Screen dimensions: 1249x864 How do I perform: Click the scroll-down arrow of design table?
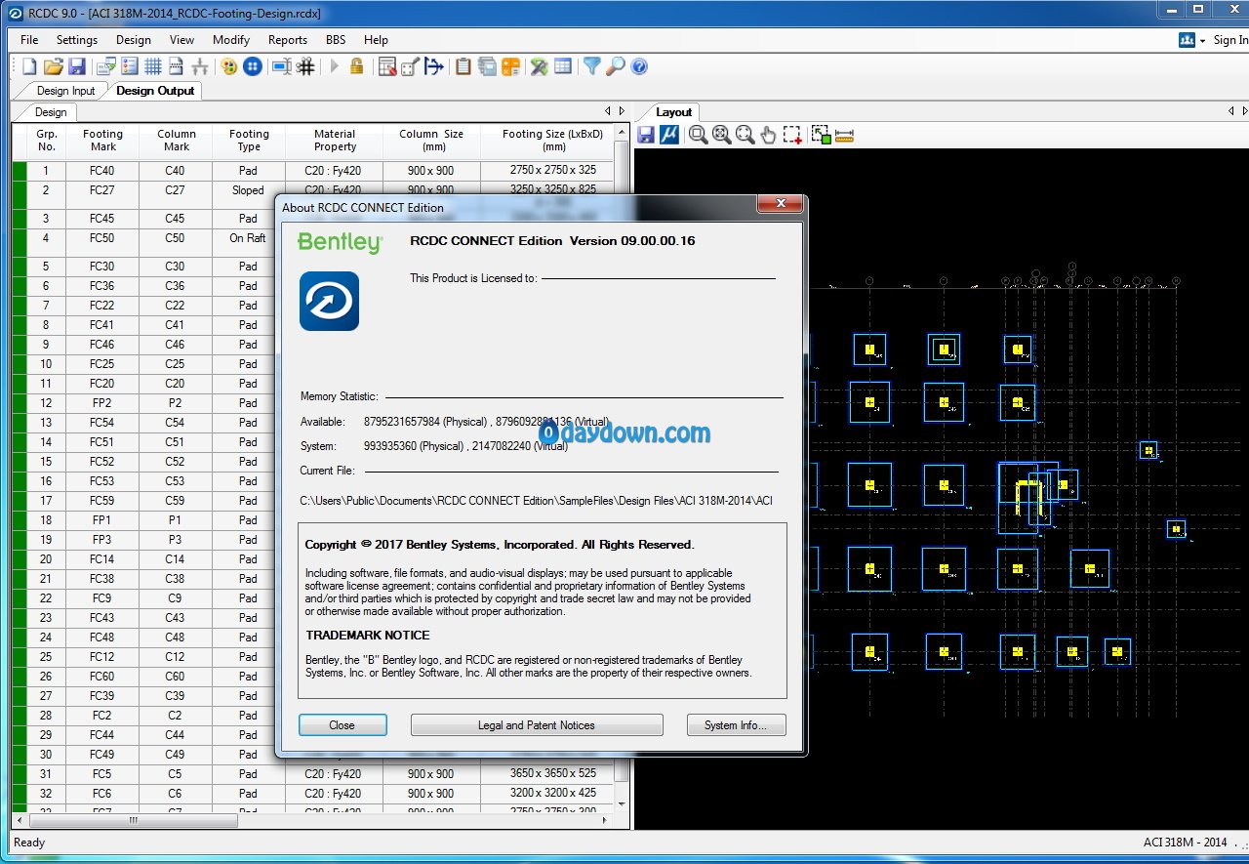622,803
